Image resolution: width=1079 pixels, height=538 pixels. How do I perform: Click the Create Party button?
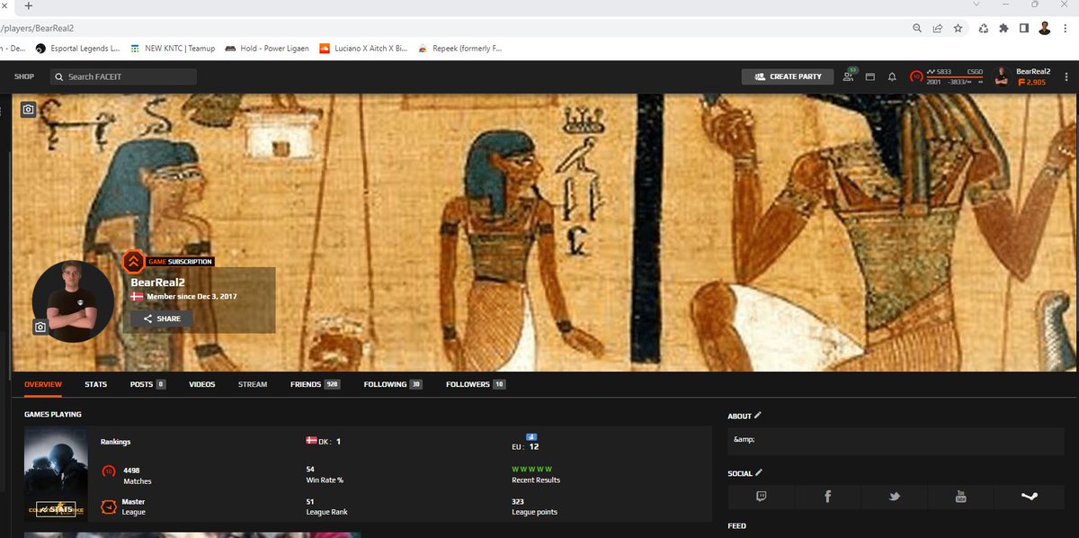[788, 76]
